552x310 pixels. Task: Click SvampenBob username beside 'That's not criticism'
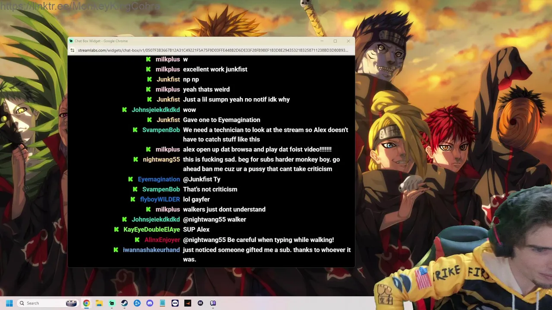(x=161, y=189)
